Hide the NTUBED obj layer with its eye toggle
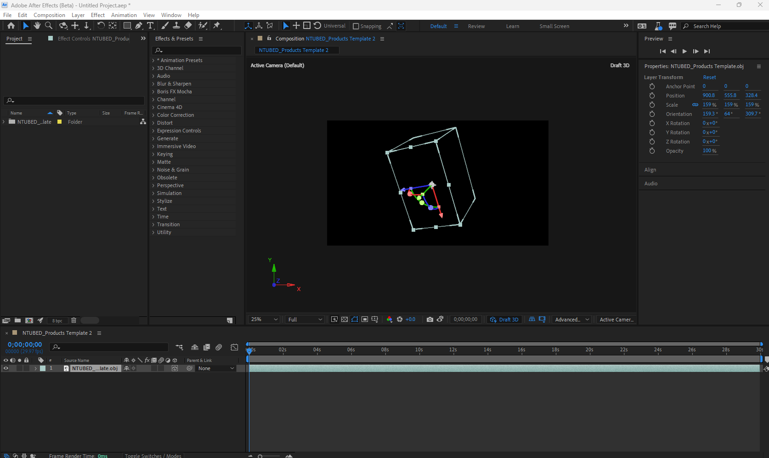The image size is (769, 458). (x=6, y=368)
